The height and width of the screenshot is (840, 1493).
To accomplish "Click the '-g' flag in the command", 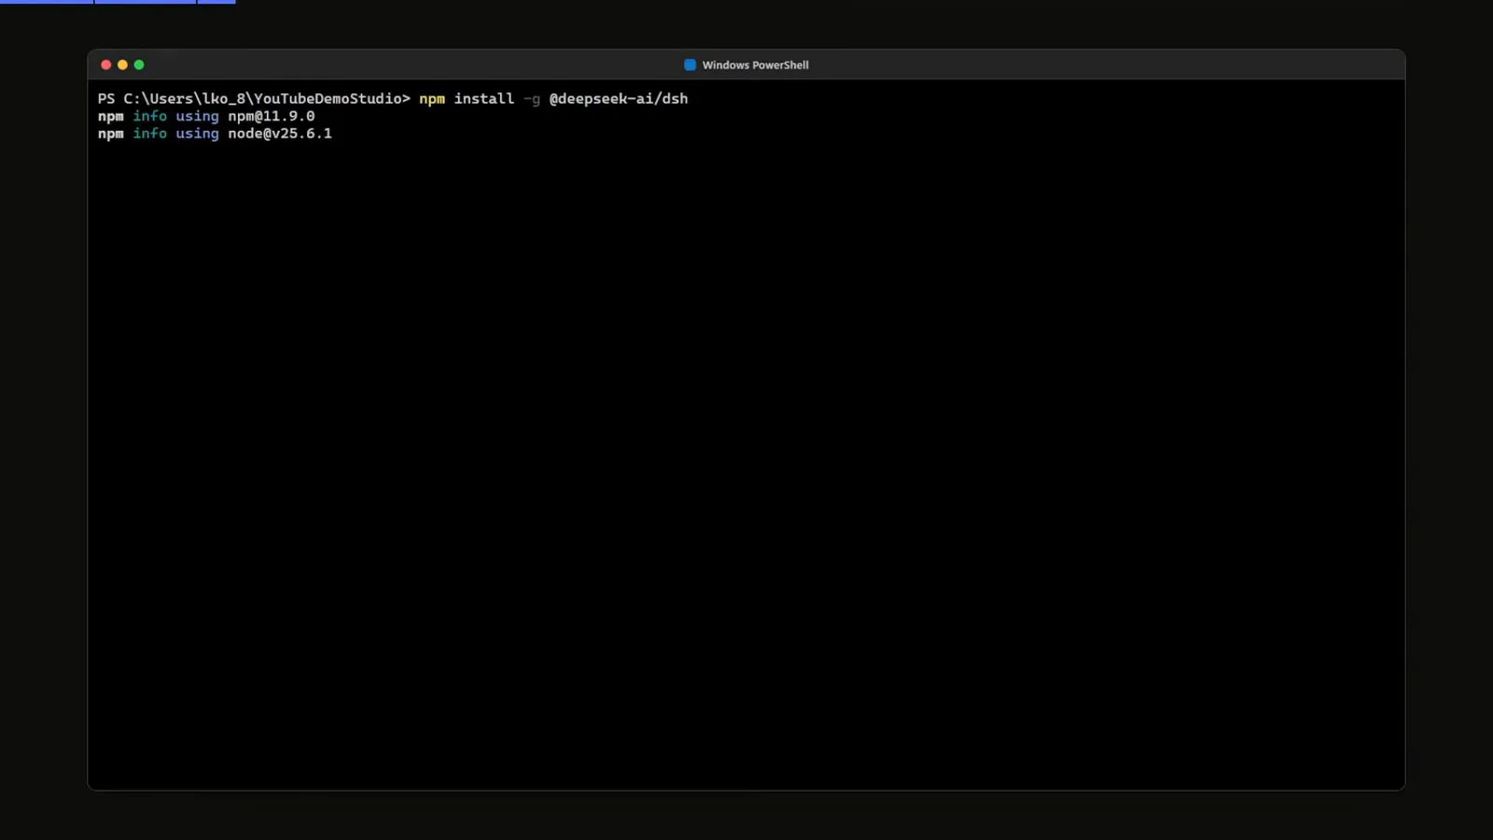I will click(531, 99).
